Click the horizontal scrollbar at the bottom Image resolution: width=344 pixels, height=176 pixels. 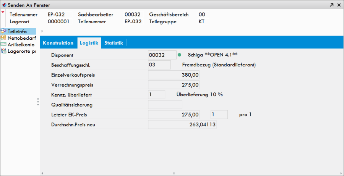point(174,173)
